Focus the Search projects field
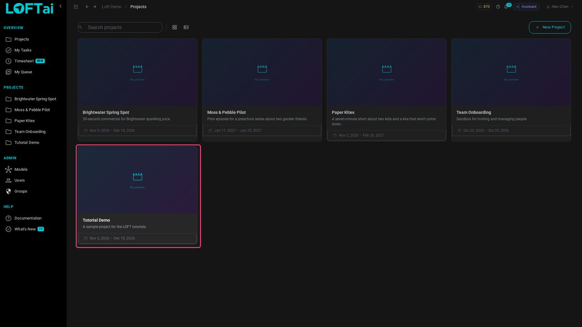Image resolution: width=582 pixels, height=327 pixels. (120, 27)
